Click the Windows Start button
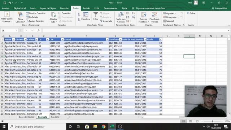This screenshot has width=231, height=130. (4, 127)
